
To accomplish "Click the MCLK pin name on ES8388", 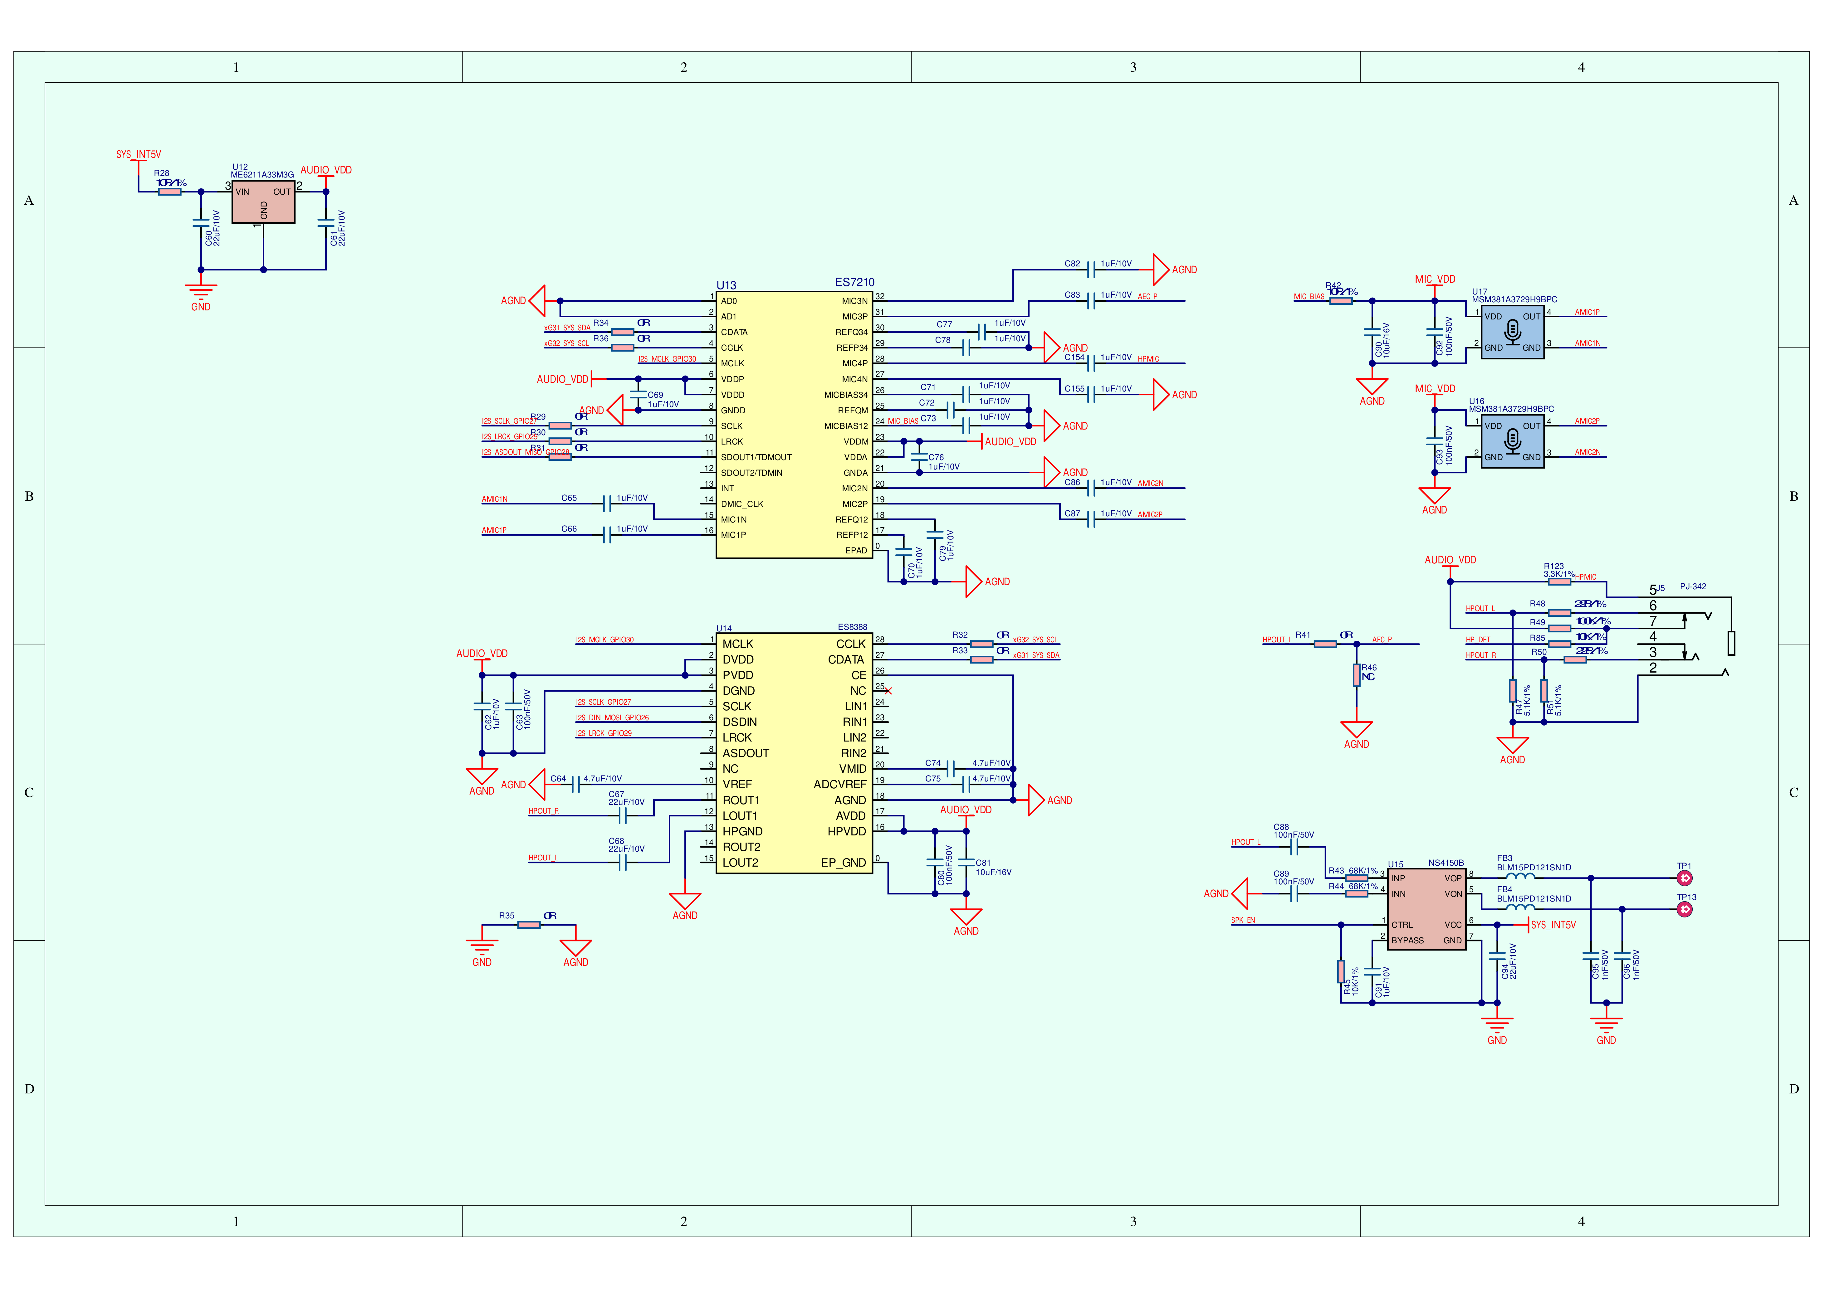I will tap(738, 644).
